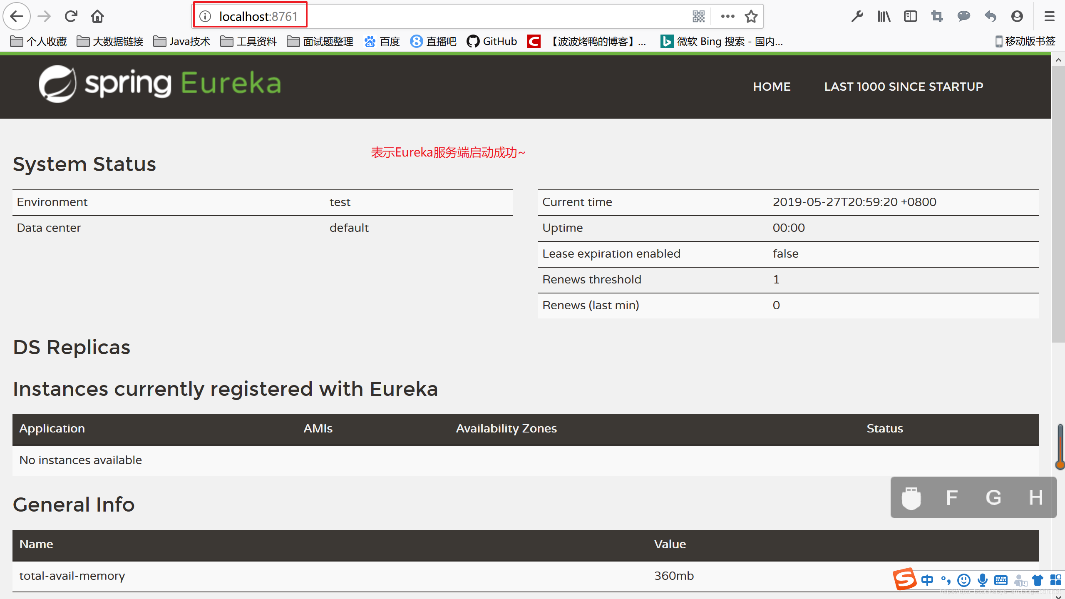This screenshot has height=599, width=1065.
Task: Bookmark this page with the star
Action: [751, 16]
